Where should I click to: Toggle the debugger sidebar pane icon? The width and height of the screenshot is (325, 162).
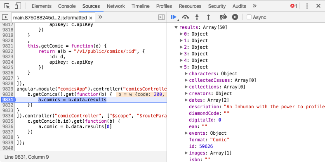pyautogui.click(x=161, y=17)
